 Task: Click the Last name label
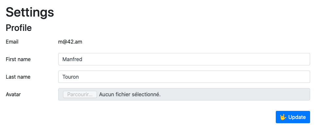[x=18, y=77]
